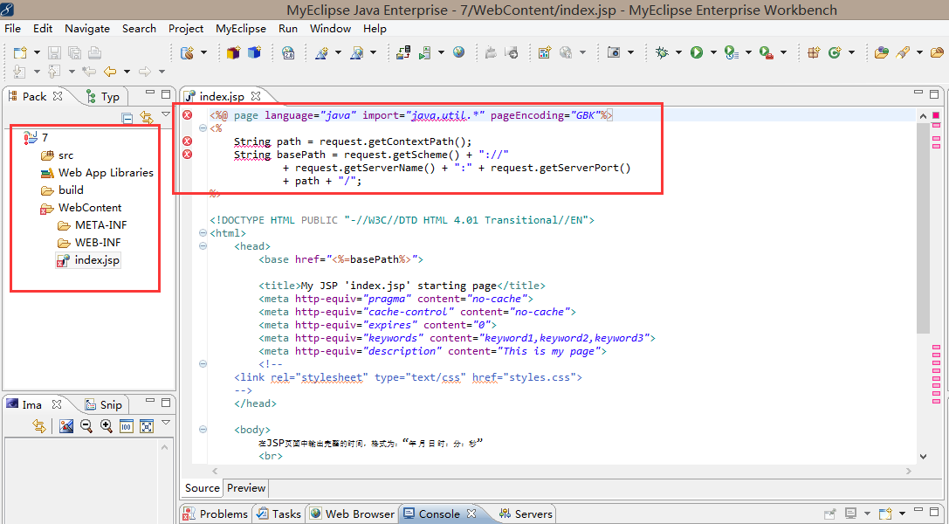Click the flashlight Search toolbar icon
This screenshot has height=524, width=949.
click(903, 52)
